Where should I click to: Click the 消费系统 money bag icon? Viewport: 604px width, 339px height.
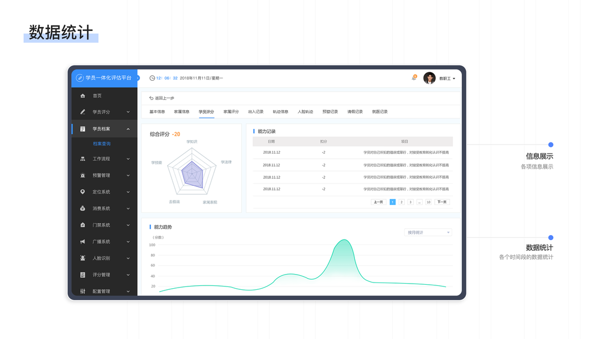pos(83,208)
